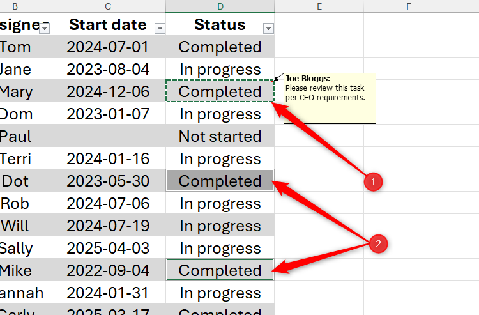479x315 pixels.
Task: Select Dot's Completed status cell
Action: point(220,181)
